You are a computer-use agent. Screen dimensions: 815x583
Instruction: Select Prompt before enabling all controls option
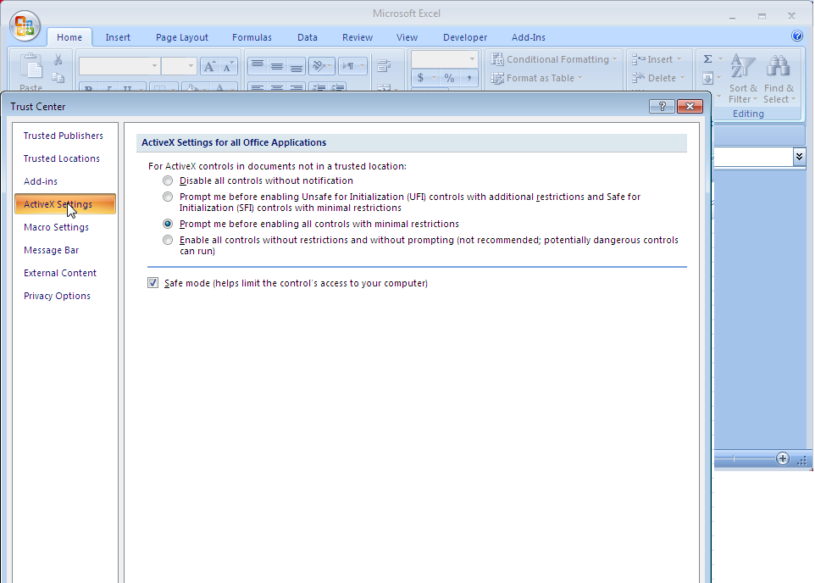coord(168,224)
